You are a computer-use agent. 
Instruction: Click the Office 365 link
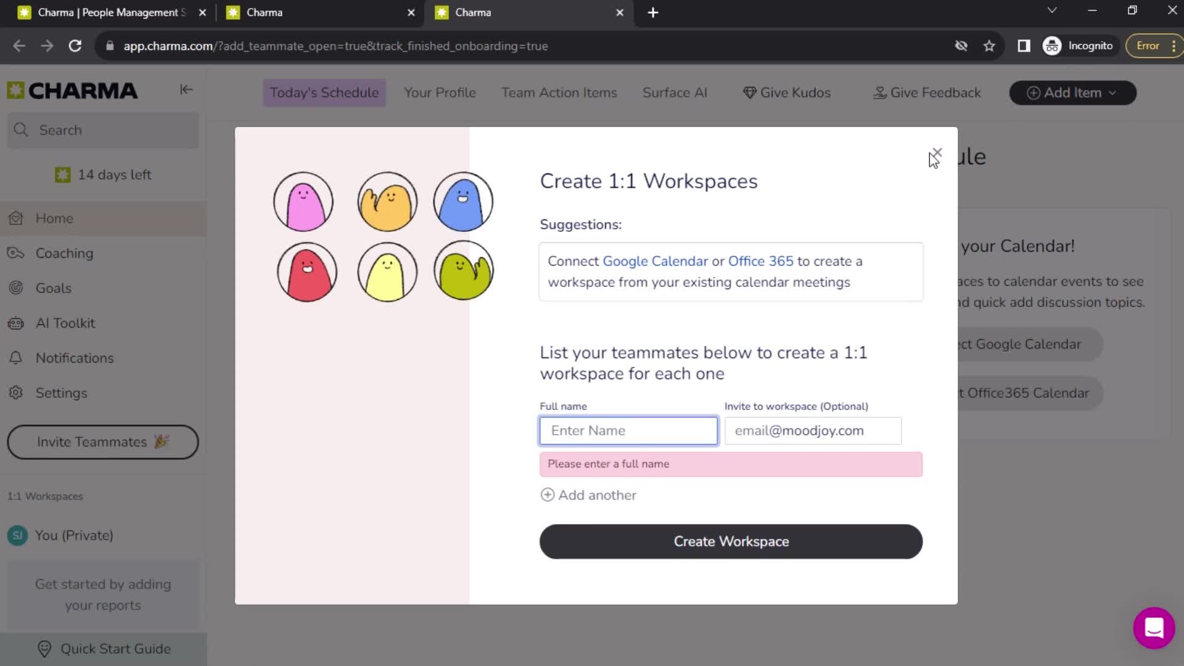click(760, 261)
